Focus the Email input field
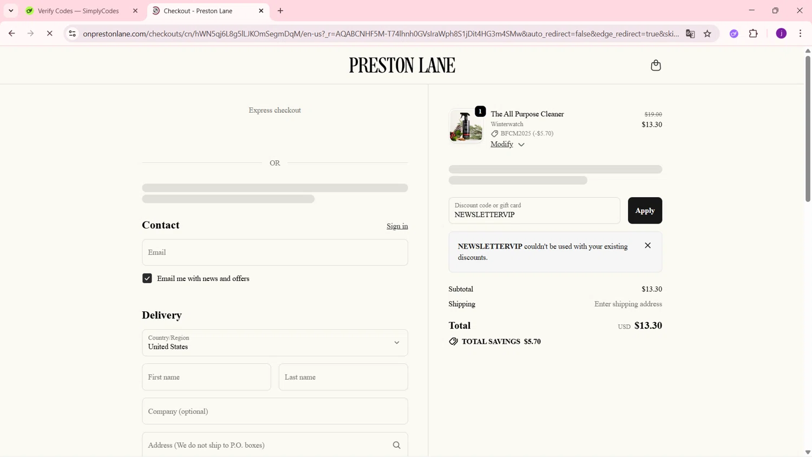The image size is (812, 457). coord(275,252)
